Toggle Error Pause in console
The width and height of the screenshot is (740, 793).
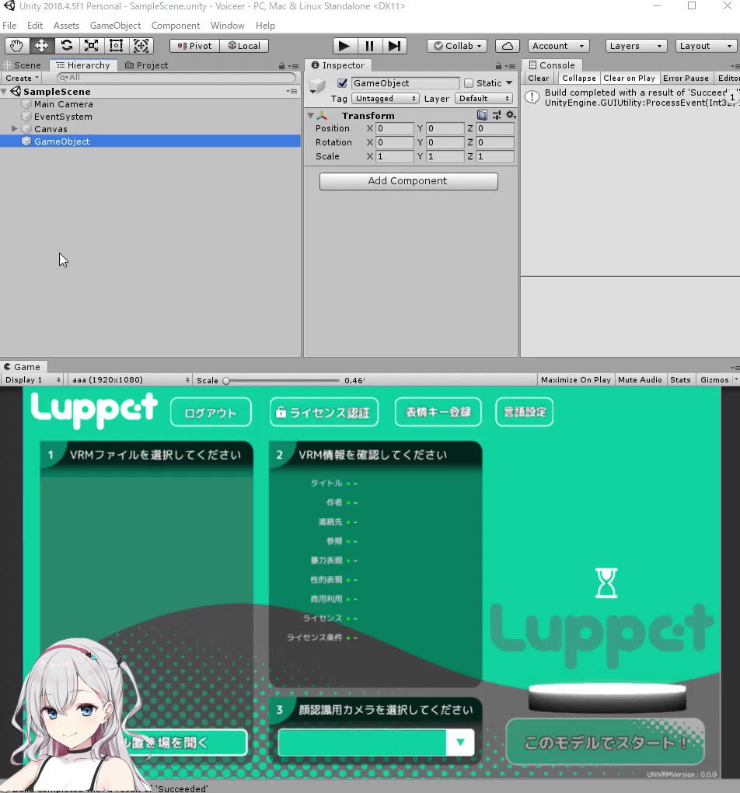(x=686, y=79)
